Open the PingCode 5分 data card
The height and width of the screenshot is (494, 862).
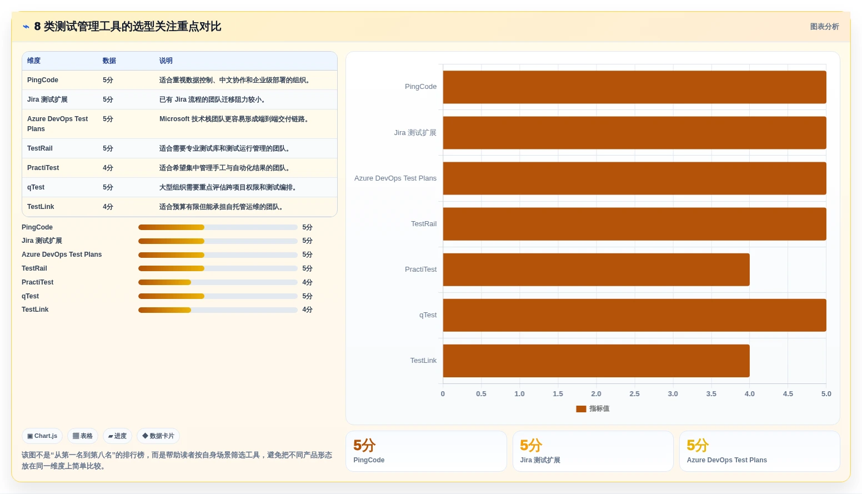click(x=426, y=451)
